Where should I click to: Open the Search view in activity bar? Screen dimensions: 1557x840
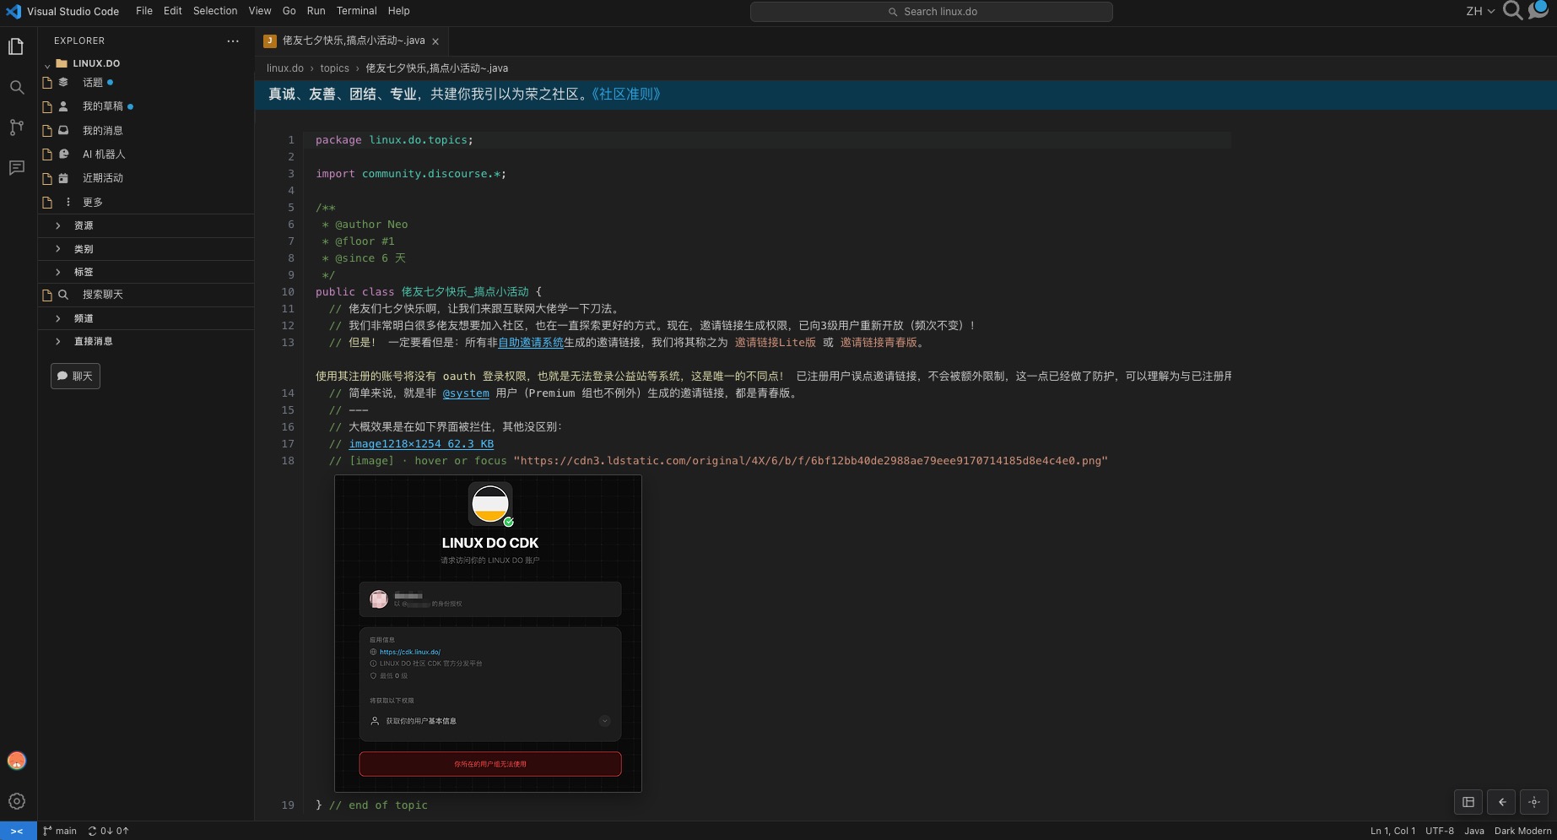[x=16, y=87]
